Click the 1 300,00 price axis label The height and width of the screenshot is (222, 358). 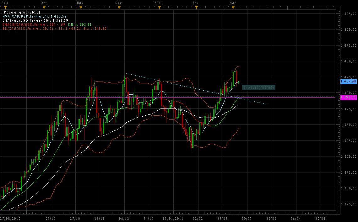pos(349,156)
